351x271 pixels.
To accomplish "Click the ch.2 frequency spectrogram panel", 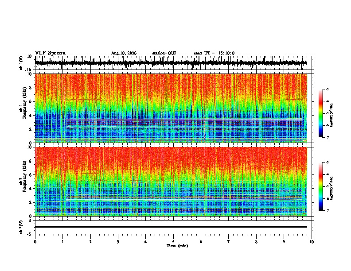I will coord(171,182).
